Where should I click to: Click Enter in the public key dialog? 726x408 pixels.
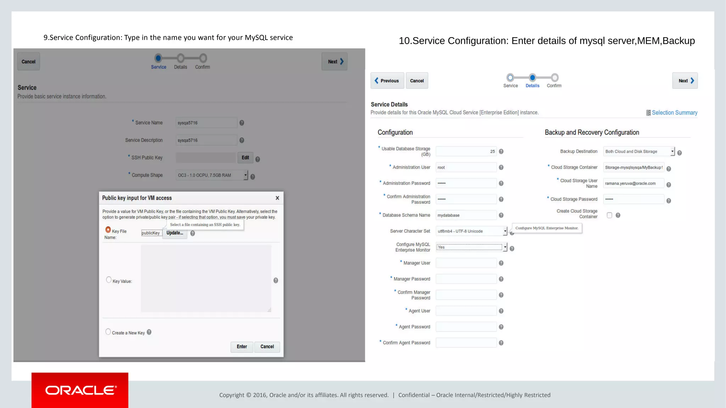242,347
